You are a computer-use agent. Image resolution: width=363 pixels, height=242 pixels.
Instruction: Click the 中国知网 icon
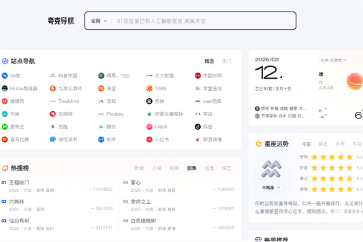pos(197,76)
